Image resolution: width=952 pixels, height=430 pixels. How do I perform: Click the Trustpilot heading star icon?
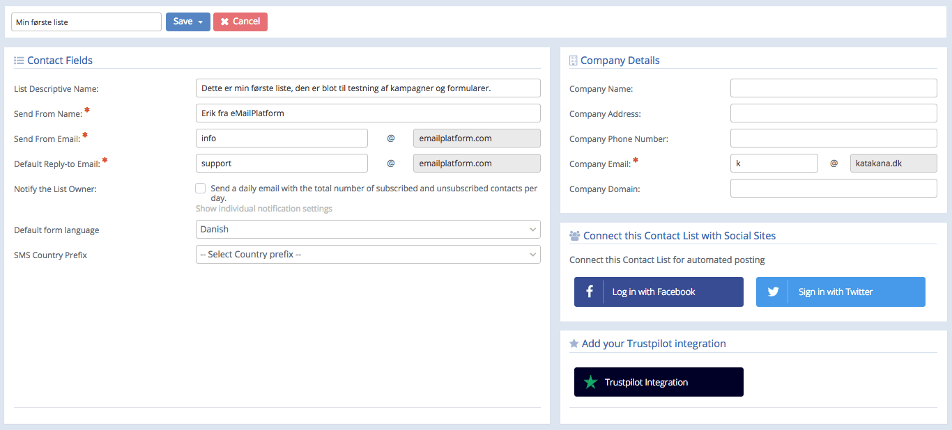(574, 344)
